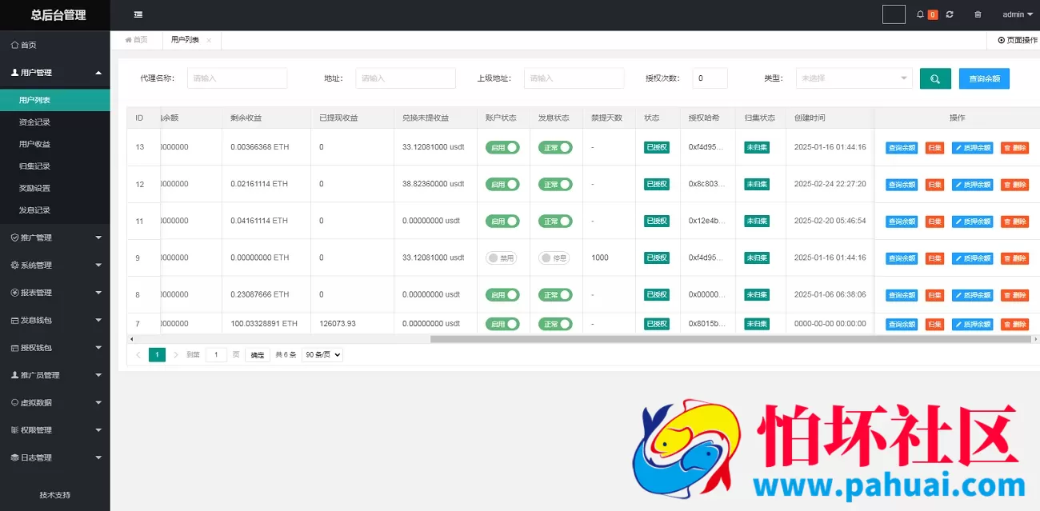1040x511 pixels.
Task: Expand the 推广管理 sidebar section
Action: tap(55, 238)
